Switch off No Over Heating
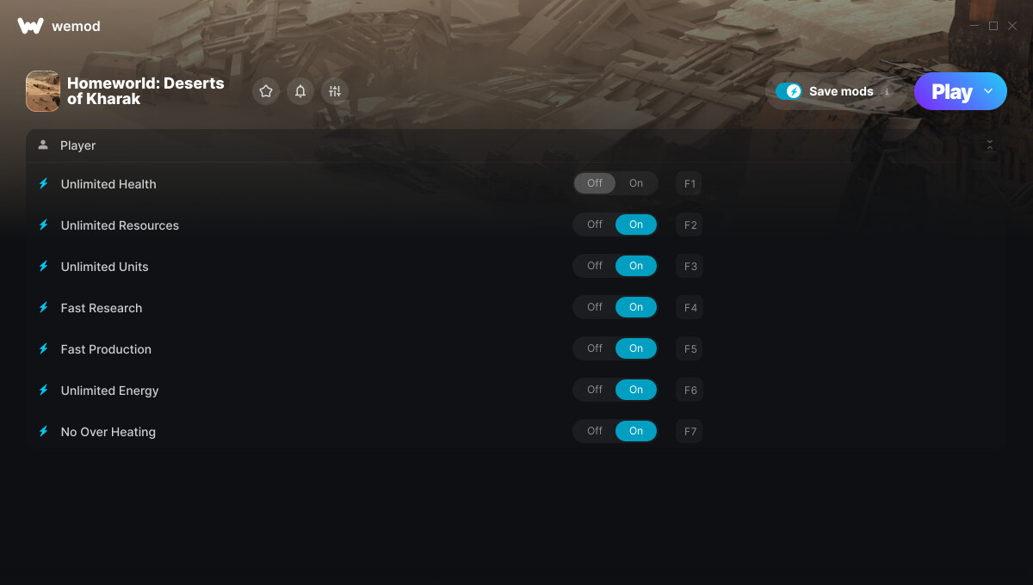Image resolution: width=1033 pixels, height=585 pixels. [595, 431]
